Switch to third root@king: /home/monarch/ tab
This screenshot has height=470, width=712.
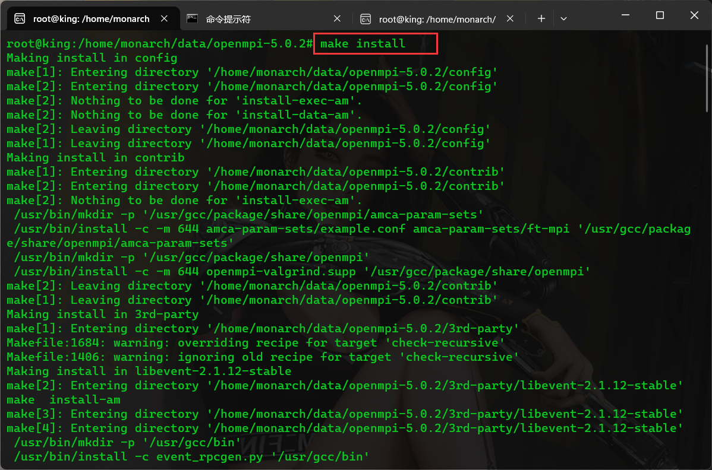pyautogui.click(x=437, y=19)
